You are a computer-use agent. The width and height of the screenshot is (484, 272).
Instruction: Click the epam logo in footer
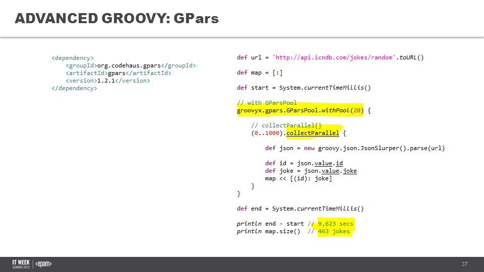(x=43, y=264)
